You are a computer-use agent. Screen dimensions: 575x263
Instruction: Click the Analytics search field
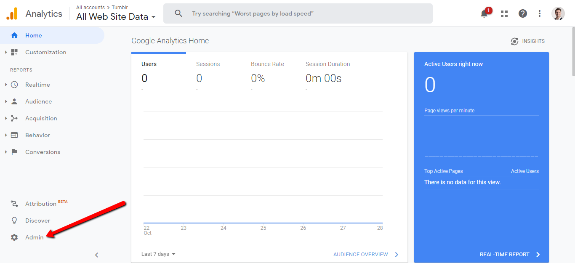298,13
